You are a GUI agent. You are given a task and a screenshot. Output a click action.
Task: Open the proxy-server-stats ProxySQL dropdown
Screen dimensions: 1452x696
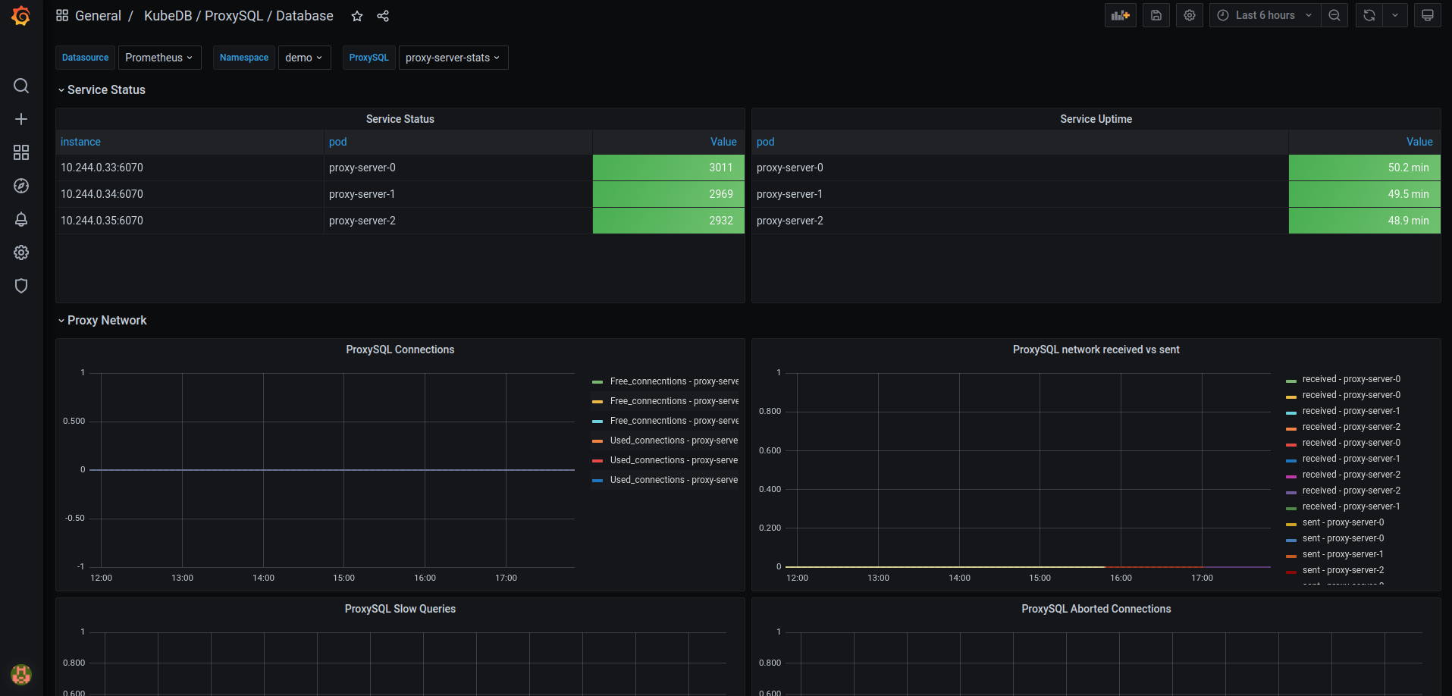tap(453, 58)
